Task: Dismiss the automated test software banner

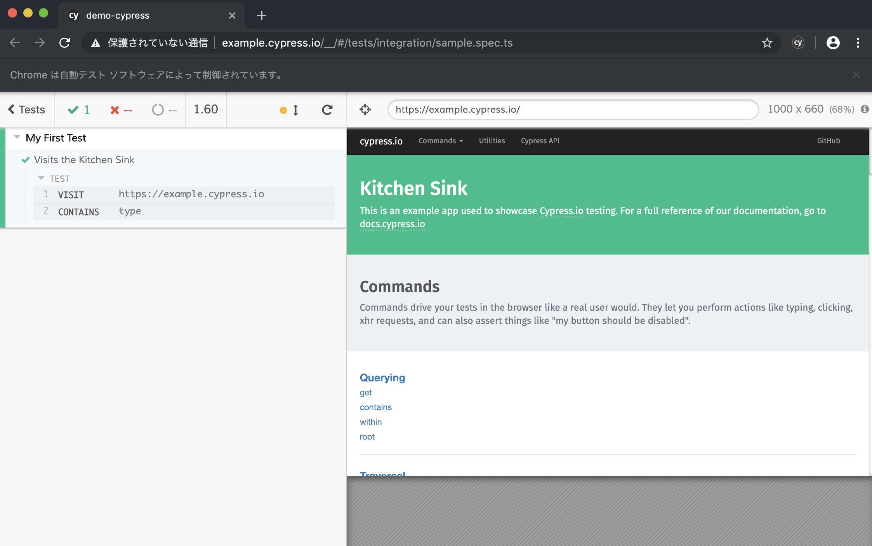Action: (x=856, y=75)
